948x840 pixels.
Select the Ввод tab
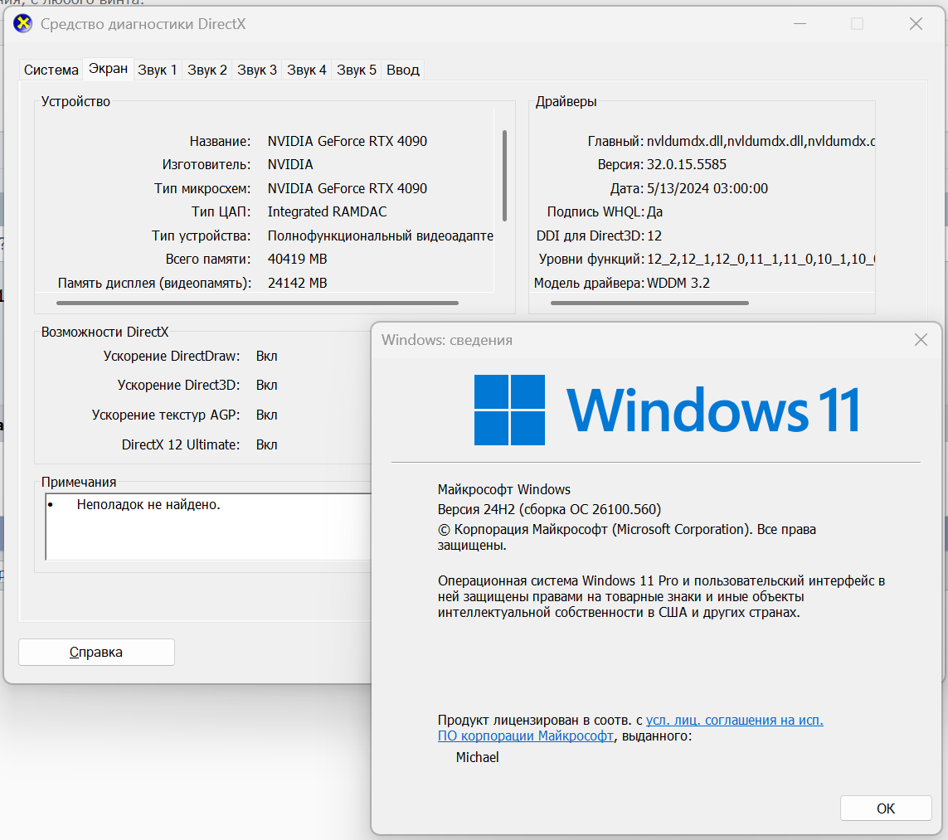tap(402, 70)
